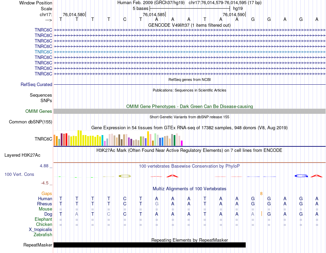Screen dimensions: 326x253
Task: Click the 100 Vert. Cons label
Action: pos(19,174)
